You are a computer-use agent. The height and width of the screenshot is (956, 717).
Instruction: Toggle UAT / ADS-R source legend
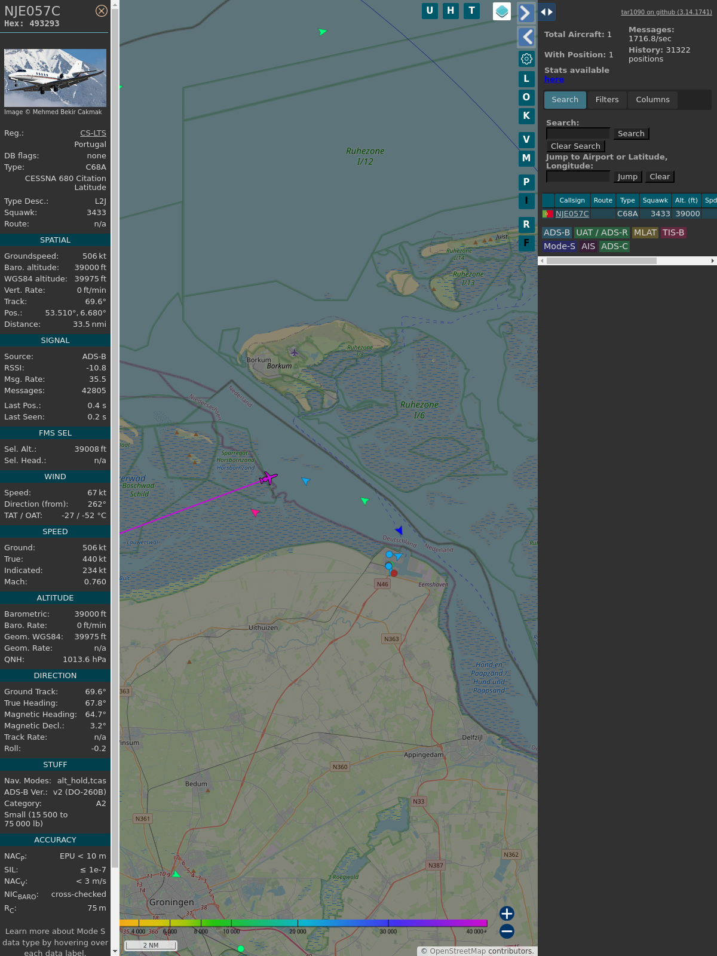coord(602,233)
